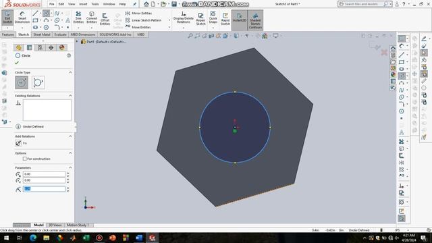The height and width of the screenshot is (243, 432).
Task: Open the File menu
Action: click(x=52, y=4)
